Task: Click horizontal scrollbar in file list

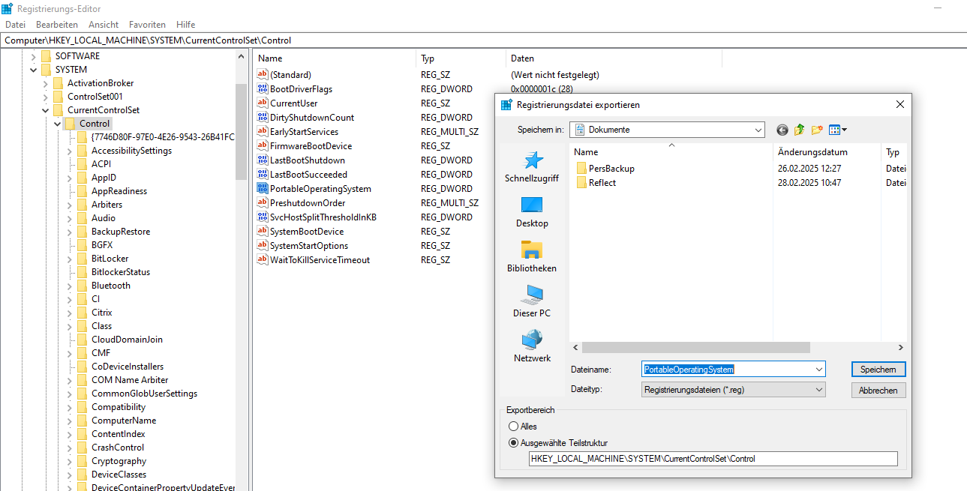Action: point(695,348)
